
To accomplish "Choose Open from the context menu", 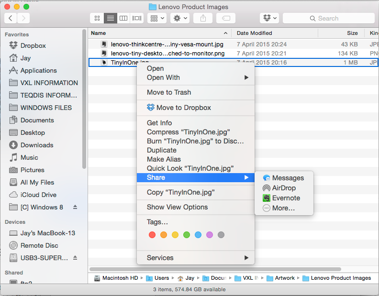I will [x=196, y=68].
